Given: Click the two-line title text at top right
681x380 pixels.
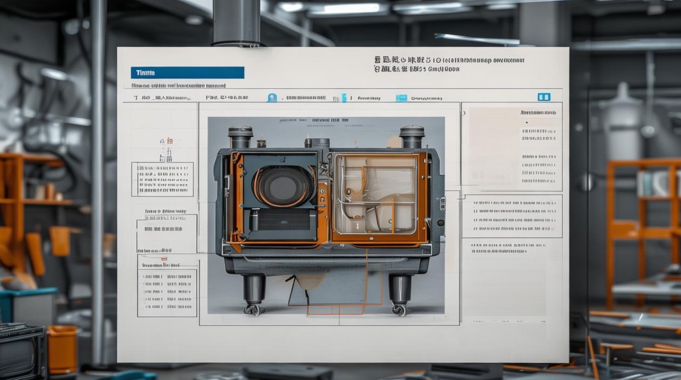Looking at the screenshot, I should click(448, 64).
